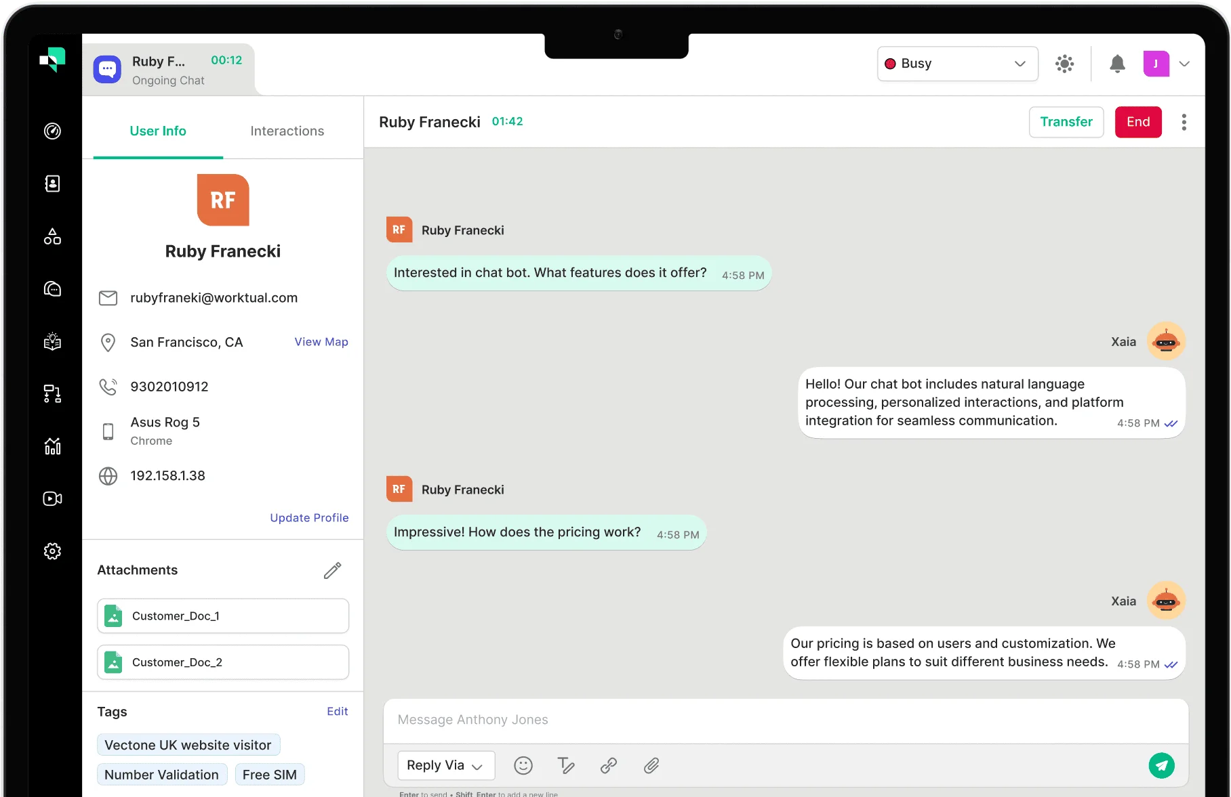
Task: Click the Update Profile link
Action: [x=309, y=518]
